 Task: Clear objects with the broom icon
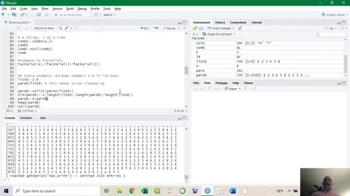[240, 28]
